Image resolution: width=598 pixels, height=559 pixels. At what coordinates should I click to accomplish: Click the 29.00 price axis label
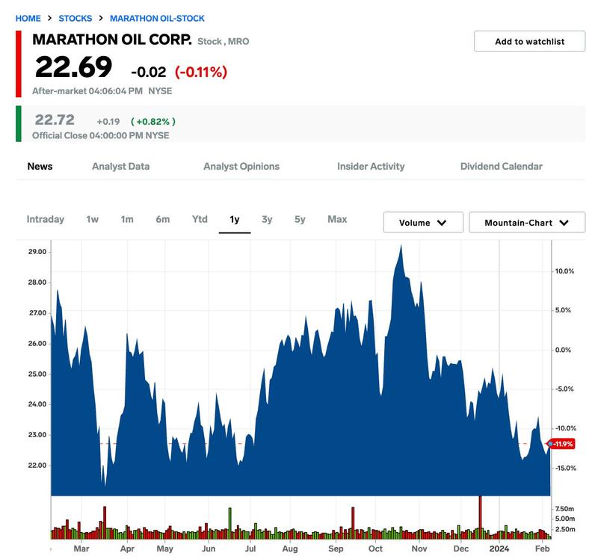37,252
